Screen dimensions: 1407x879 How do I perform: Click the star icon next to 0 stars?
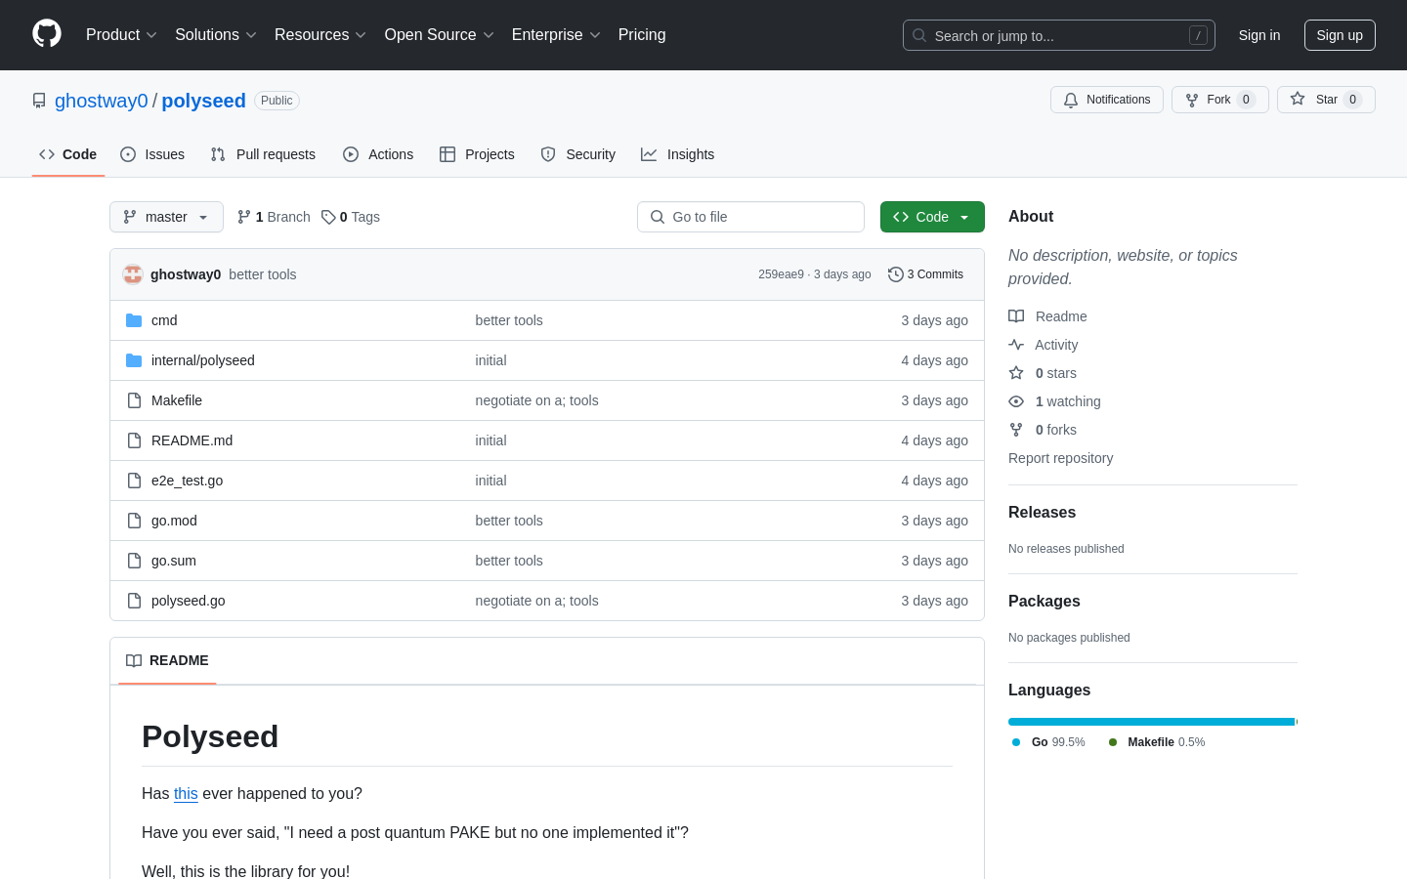[1016, 373]
